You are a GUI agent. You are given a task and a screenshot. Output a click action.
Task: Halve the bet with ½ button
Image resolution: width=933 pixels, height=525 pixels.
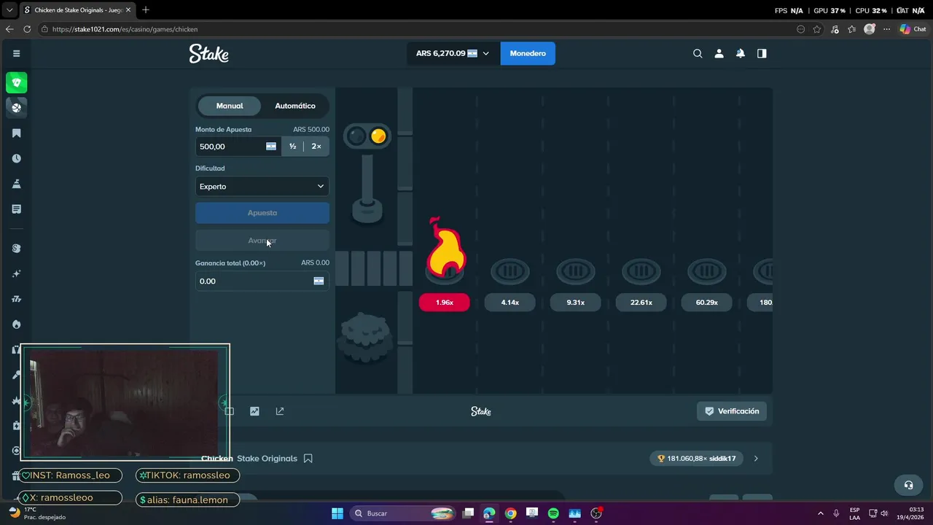click(292, 147)
